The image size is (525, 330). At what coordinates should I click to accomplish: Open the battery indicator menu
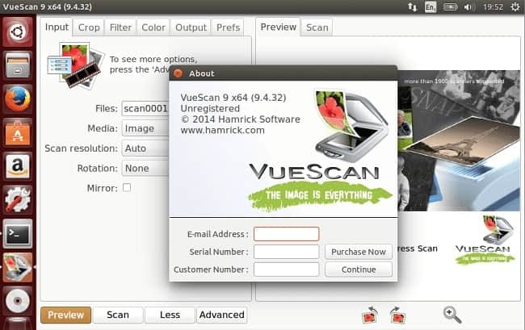(450, 6)
